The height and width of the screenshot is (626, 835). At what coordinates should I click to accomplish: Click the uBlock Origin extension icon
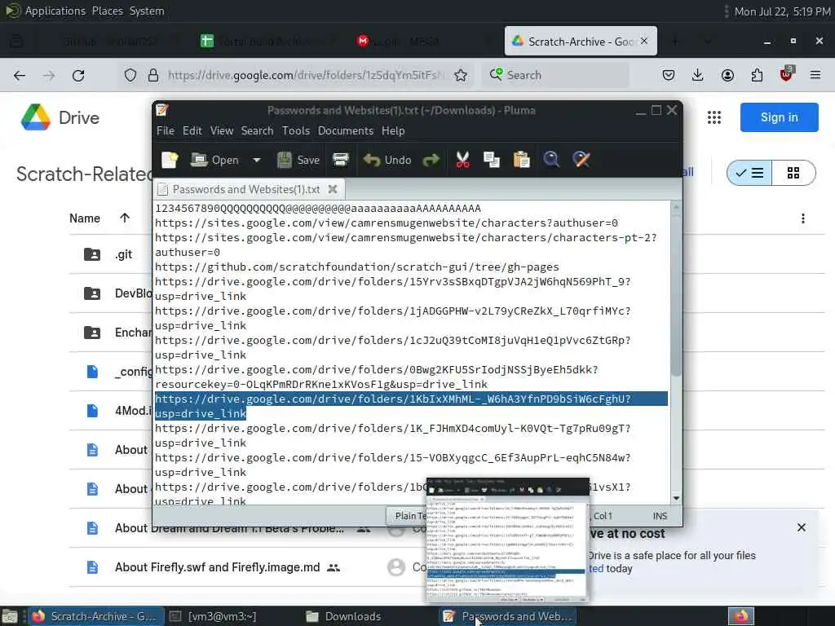(x=787, y=74)
